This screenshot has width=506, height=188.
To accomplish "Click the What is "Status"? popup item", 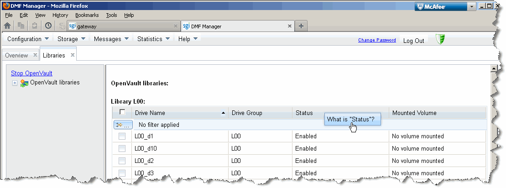I will pos(352,119).
